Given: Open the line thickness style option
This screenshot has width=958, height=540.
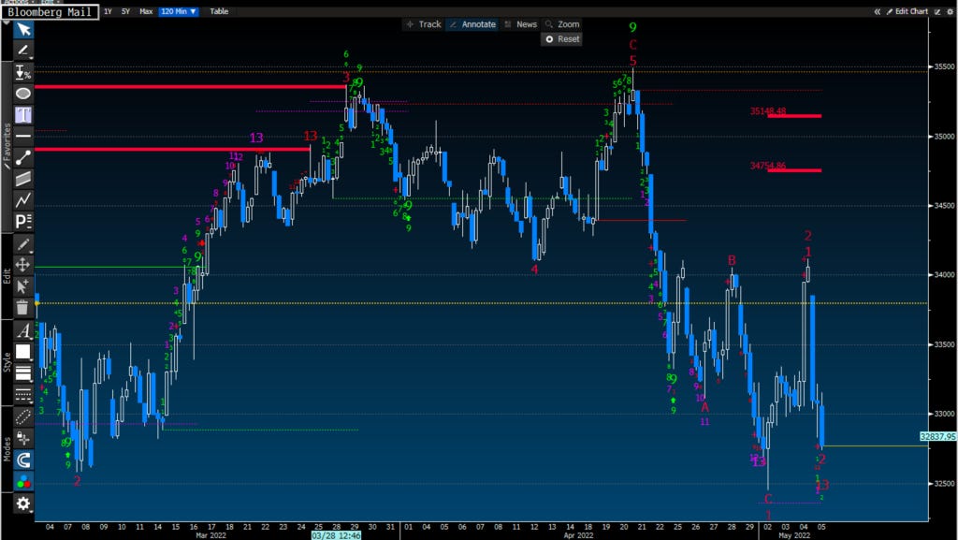Looking at the screenshot, I should coord(23,373).
